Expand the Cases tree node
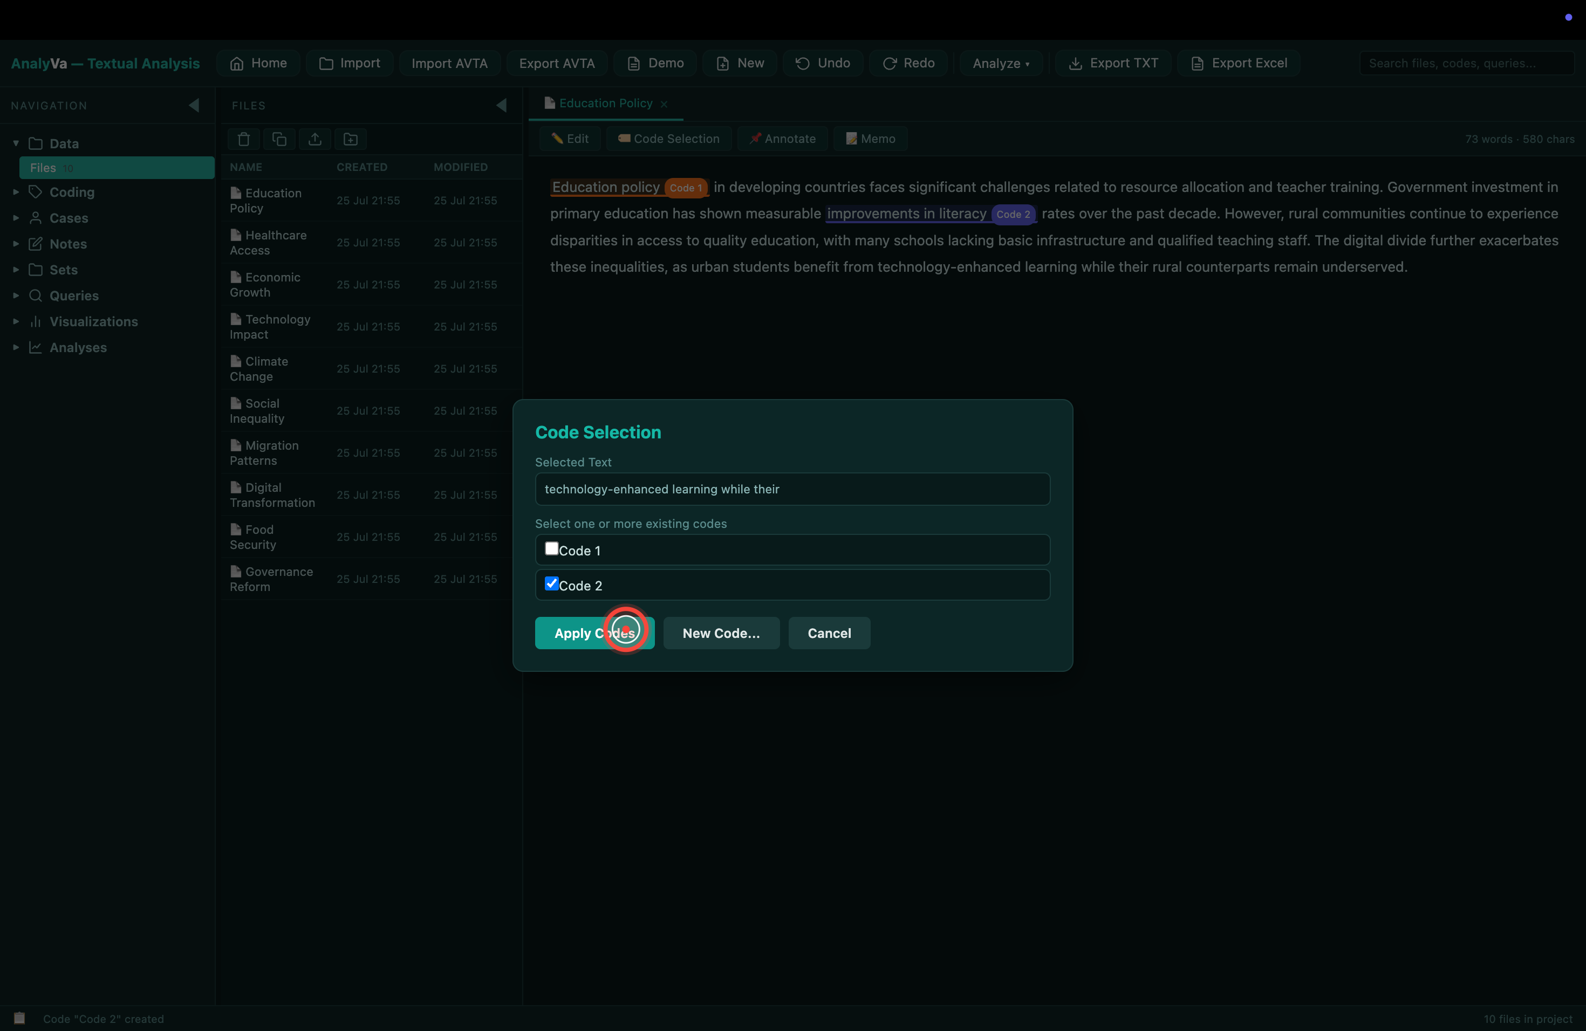 [x=16, y=218]
